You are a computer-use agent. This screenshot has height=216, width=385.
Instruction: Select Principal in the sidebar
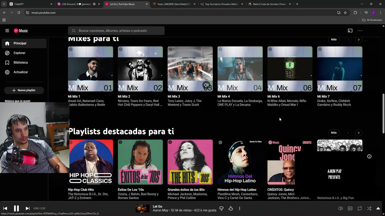[24, 43]
